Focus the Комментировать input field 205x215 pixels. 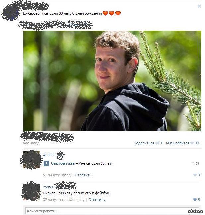coord(112,211)
